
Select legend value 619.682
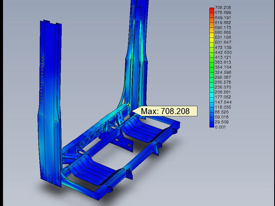point(223,22)
